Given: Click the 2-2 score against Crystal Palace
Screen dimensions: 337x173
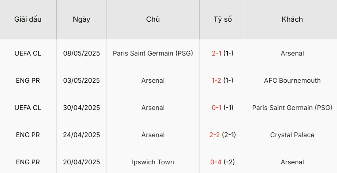Looking at the screenshot, I should click(x=215, y=135).
